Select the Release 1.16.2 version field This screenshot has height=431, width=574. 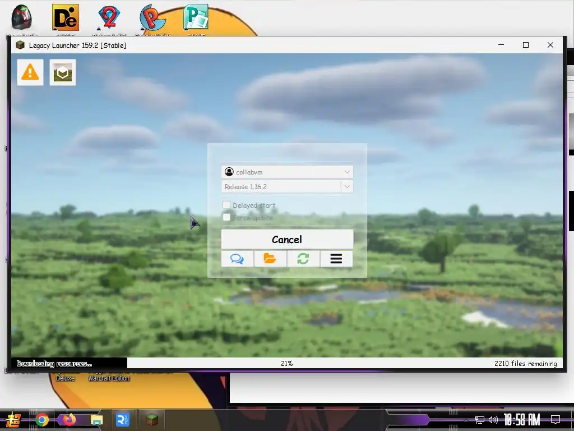click(x=281, y=186)
